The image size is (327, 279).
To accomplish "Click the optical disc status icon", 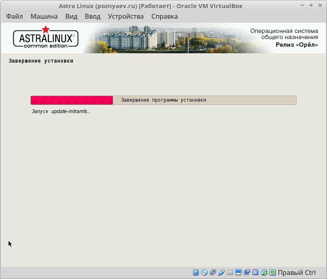I will point(204,272).
